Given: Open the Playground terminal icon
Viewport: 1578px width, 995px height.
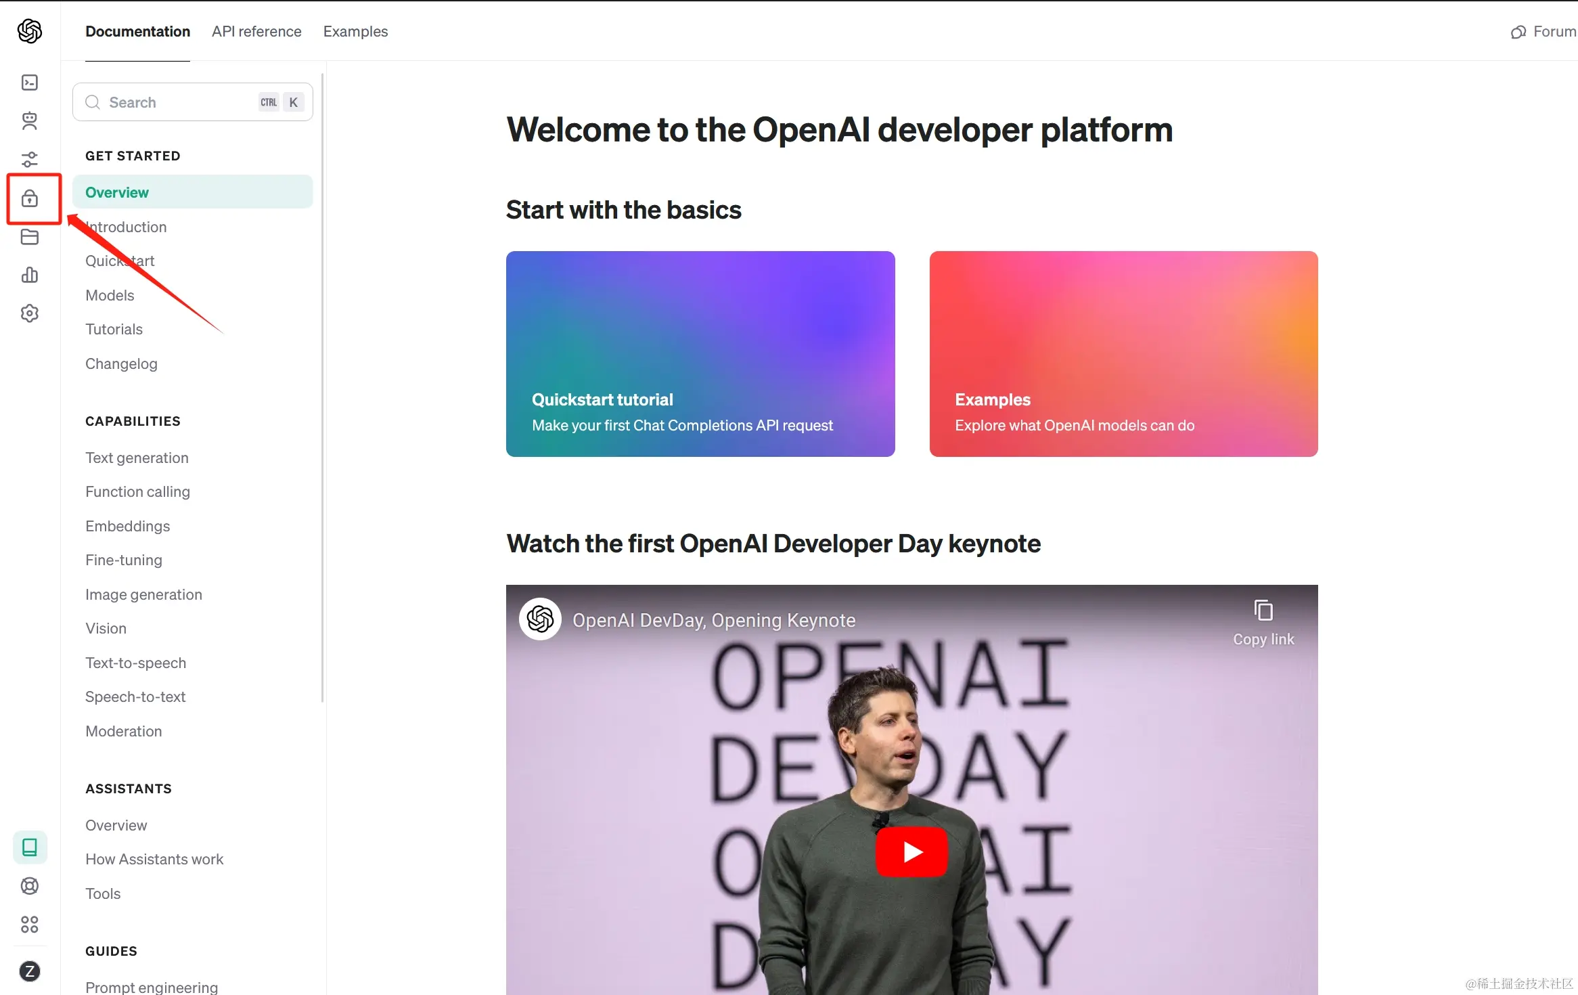Looking at the screenshot, I should 30,83.
